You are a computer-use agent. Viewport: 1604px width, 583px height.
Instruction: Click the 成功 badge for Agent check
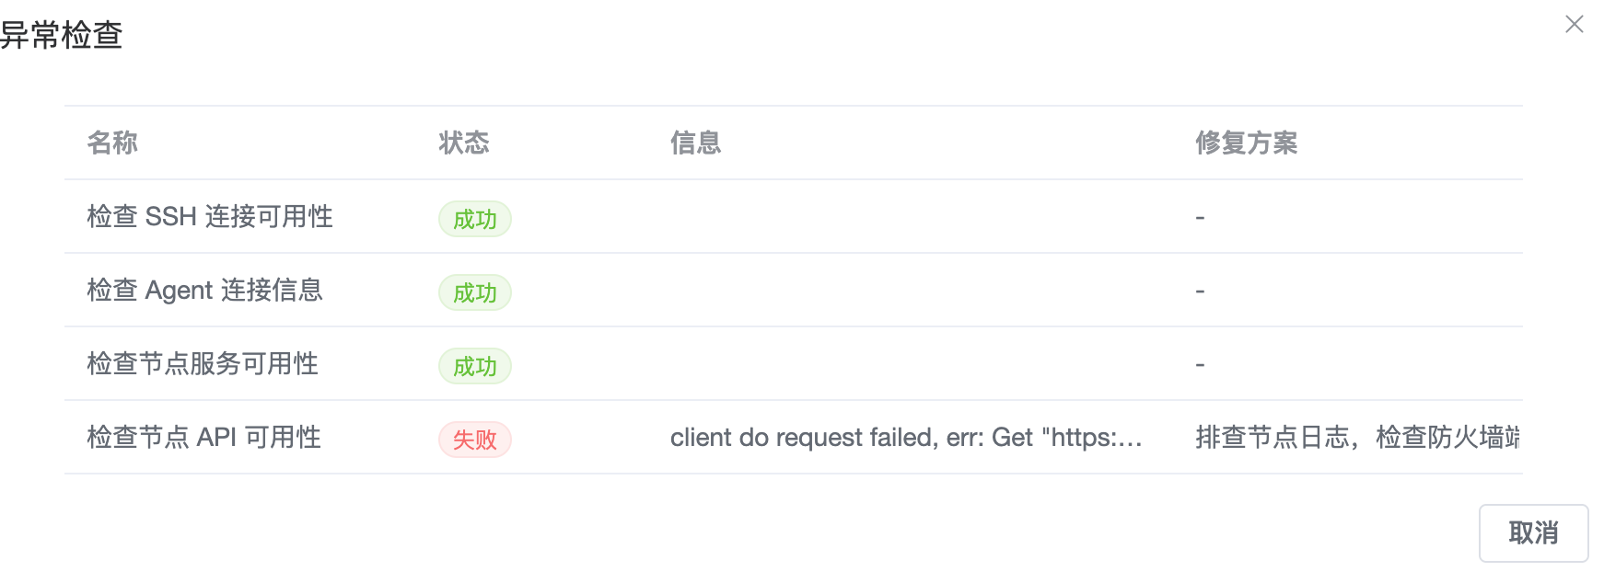(475, 292)
